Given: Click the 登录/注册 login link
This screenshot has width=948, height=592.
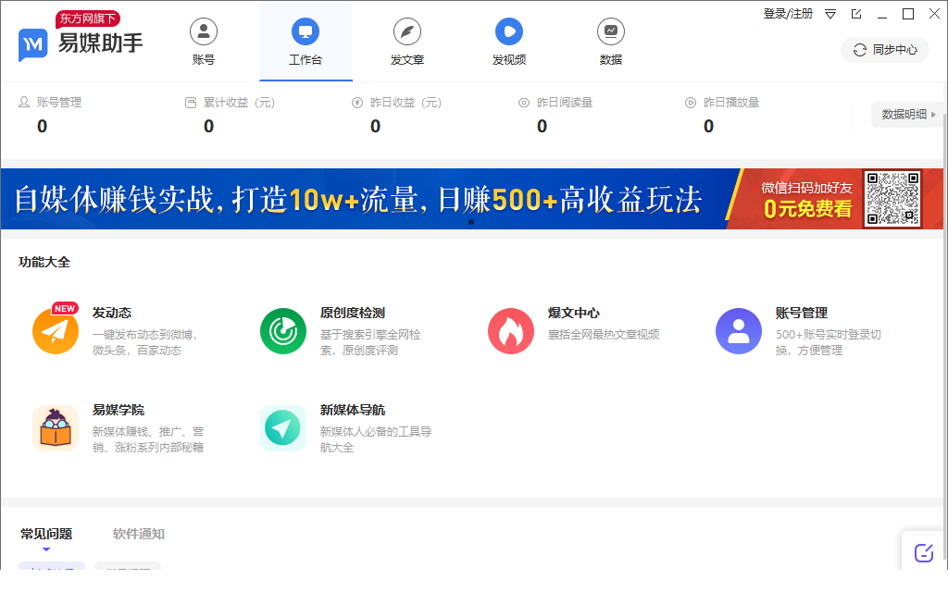Looking at the screenshot, I should 787,14.
